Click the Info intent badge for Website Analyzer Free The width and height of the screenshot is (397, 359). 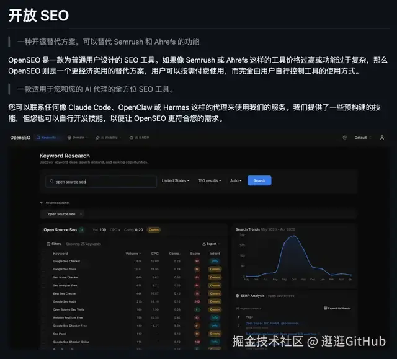(x=215, y=317)
